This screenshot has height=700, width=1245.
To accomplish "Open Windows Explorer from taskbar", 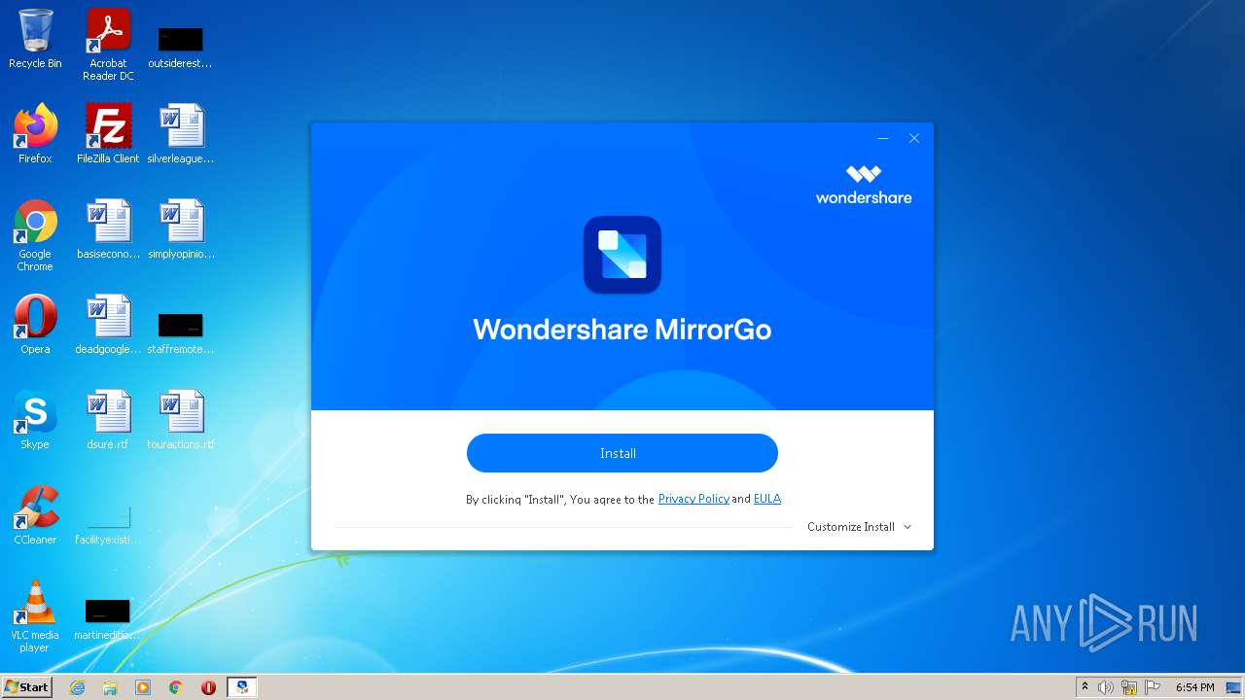I will [110, 687].
